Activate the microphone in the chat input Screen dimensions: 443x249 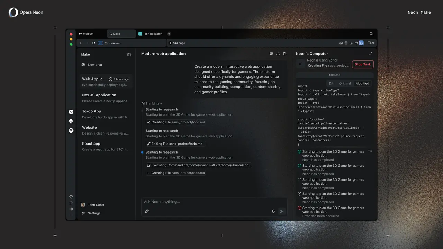(x=273, y=211)
